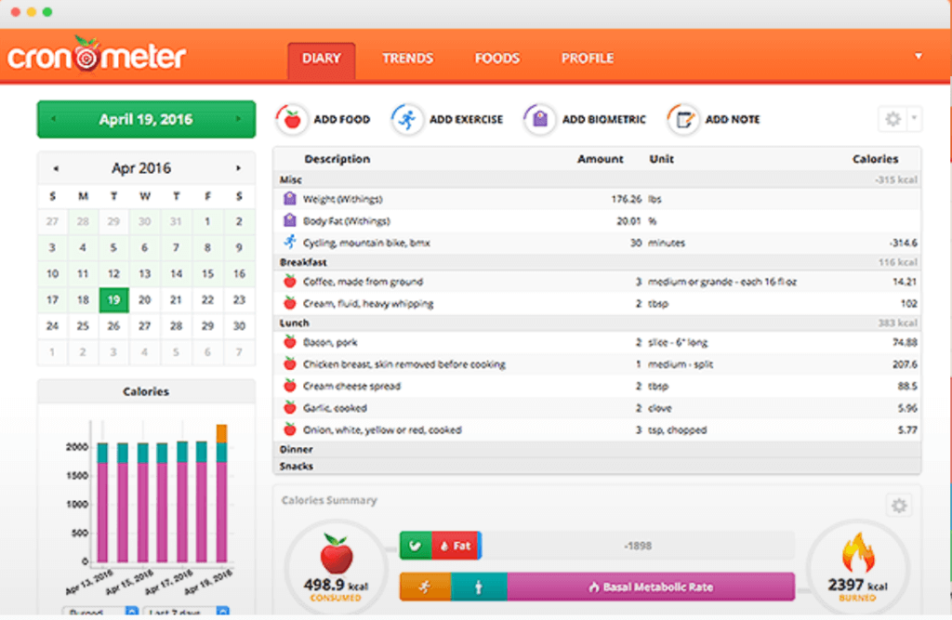Click the biometric icon beside Weight (Withings)
Image resolution: width=952 pixels, height=620 pixels.
click(292, 198)
